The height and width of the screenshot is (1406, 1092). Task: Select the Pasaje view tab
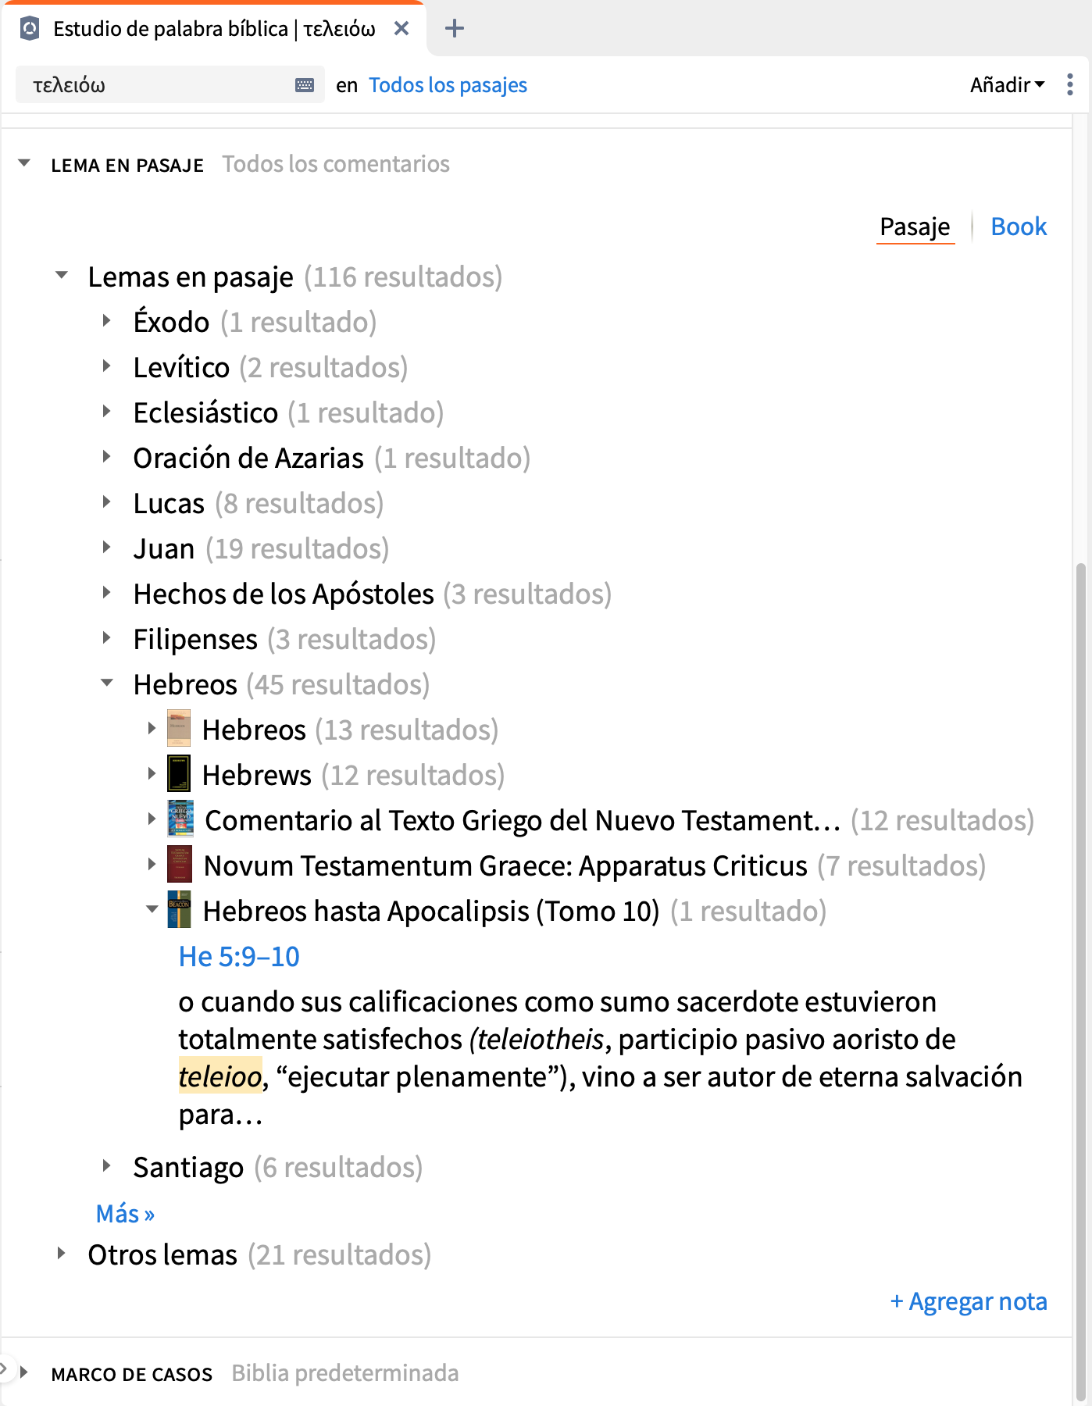click(915, 227)
